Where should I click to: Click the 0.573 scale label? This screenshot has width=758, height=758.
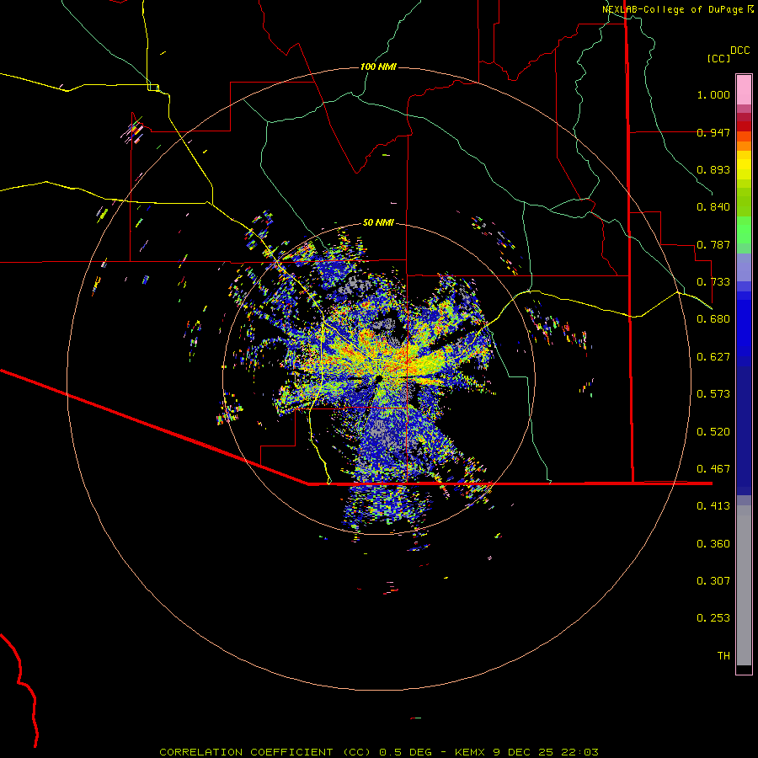(713, 394)
